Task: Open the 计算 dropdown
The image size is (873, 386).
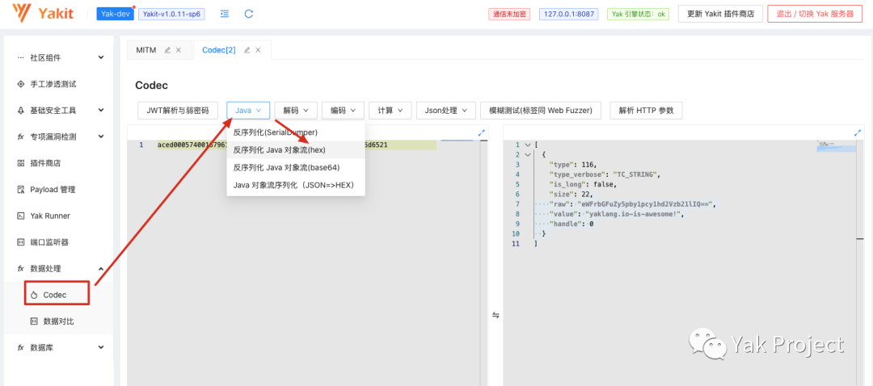Action: [390, 110]
